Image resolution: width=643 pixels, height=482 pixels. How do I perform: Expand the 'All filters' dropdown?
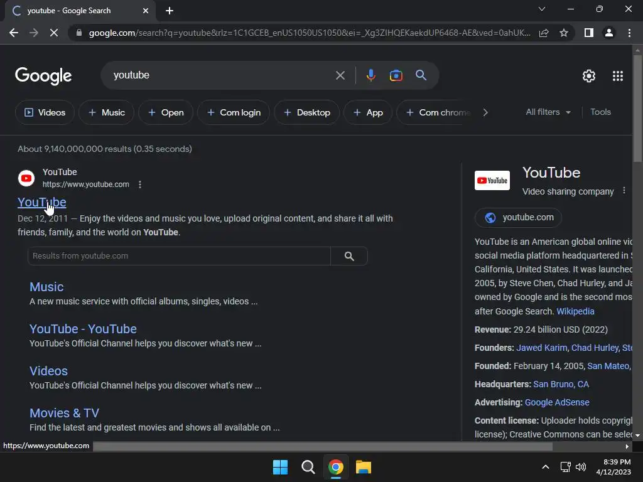(548, 112)
